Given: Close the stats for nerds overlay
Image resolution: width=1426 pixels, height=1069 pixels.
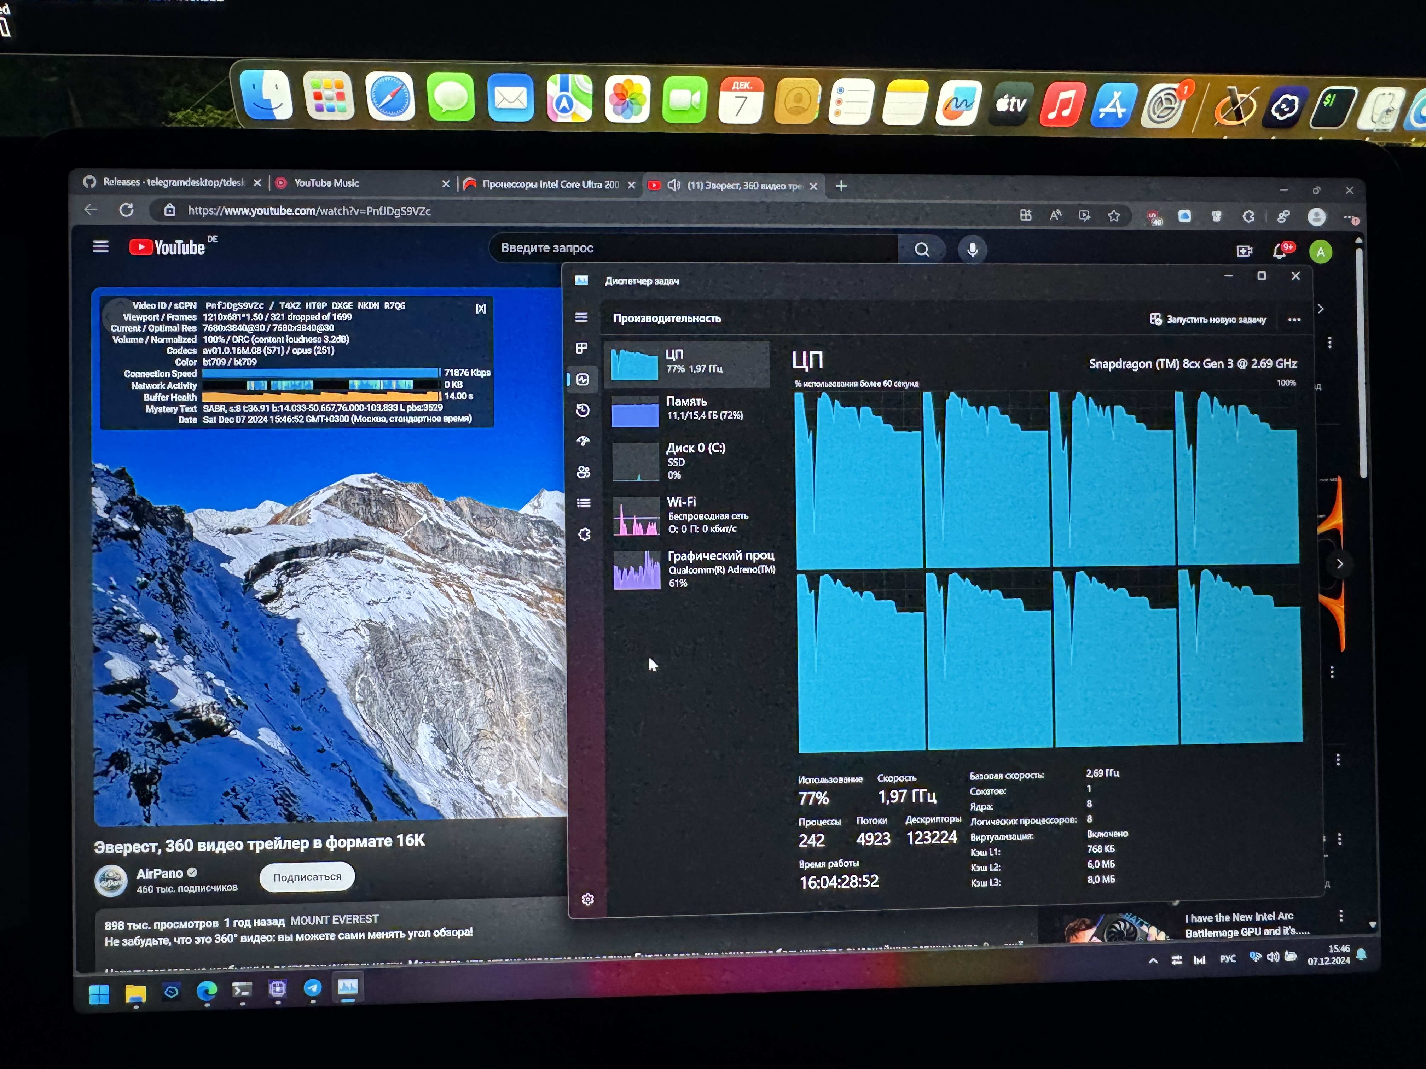Looking at the screenshot, I should (481, 309).
